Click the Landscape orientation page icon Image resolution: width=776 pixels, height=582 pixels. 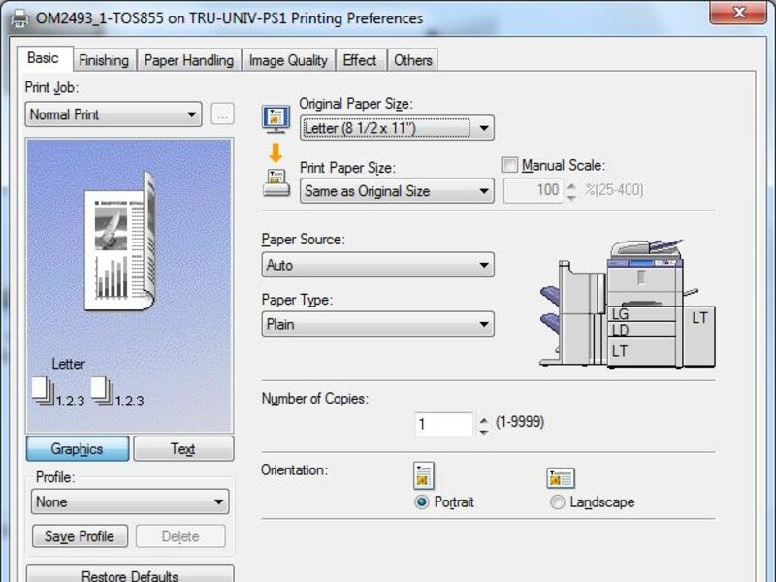(x=561, y=477)
